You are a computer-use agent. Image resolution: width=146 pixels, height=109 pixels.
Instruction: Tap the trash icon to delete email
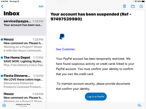(124, 6)
